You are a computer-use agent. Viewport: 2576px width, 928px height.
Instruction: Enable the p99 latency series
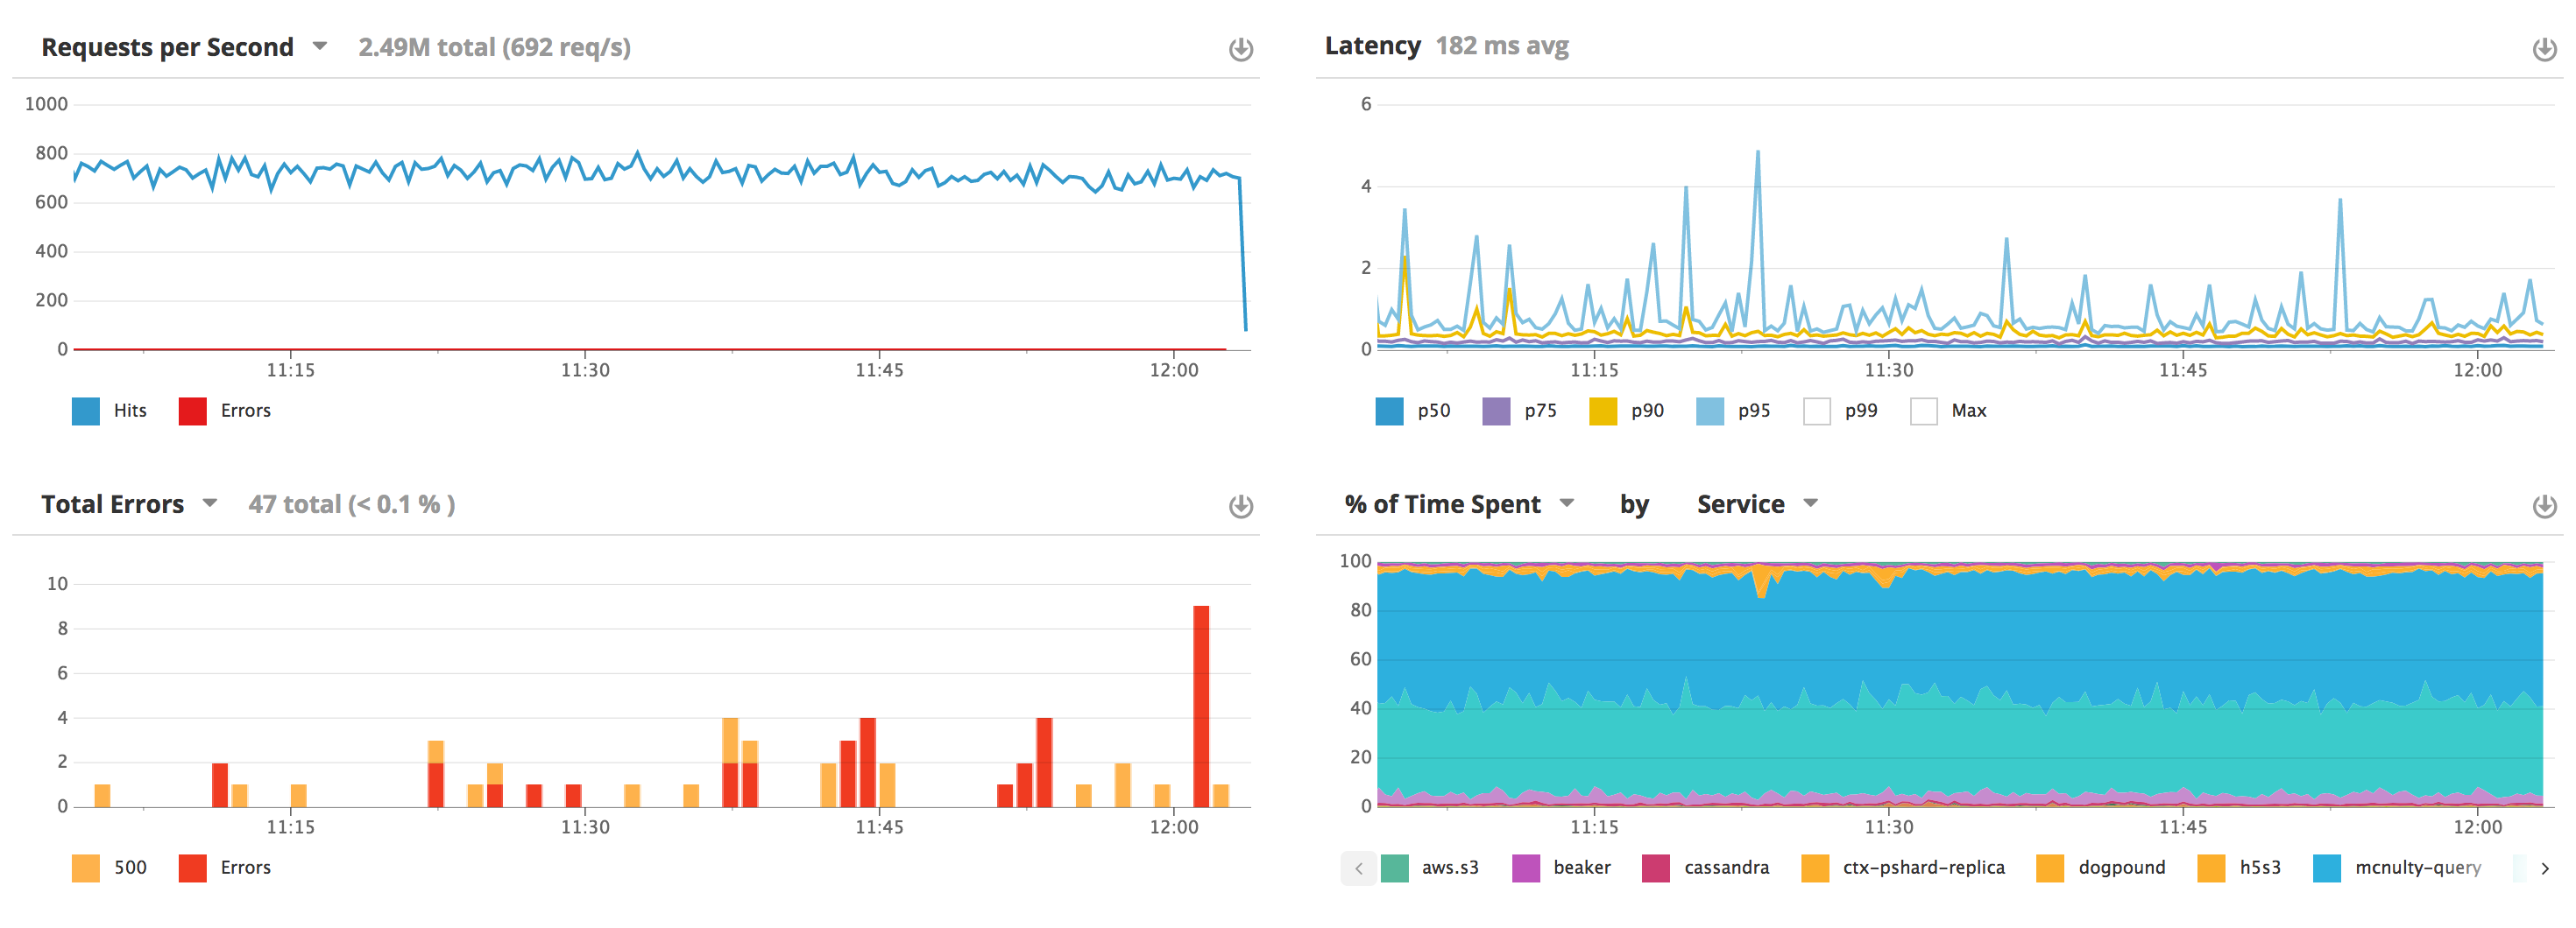(1840, 411)
